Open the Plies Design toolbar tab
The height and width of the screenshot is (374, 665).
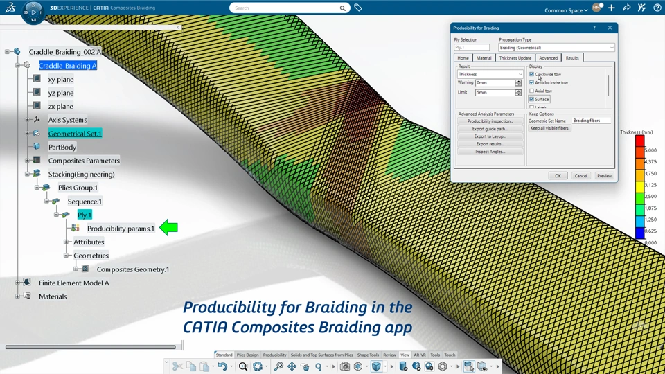pos(248,355)
